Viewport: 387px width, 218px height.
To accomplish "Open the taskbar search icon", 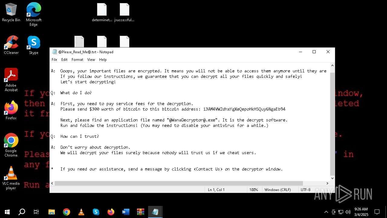I will (x=22, y=212).
